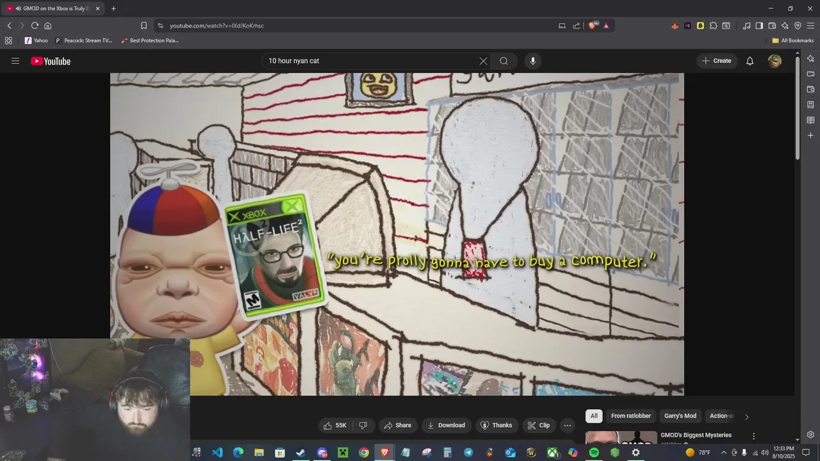This screenshot has height=461, width=820.
Task: Open the sidebar reading list icon
Action: [810, 120]
